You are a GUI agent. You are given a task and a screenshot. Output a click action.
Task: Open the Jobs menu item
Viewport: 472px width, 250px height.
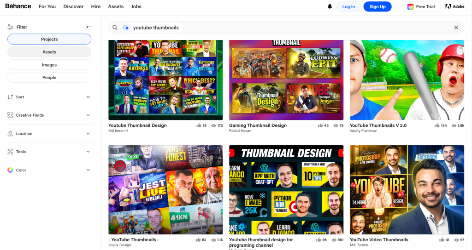tap(136, 6)
